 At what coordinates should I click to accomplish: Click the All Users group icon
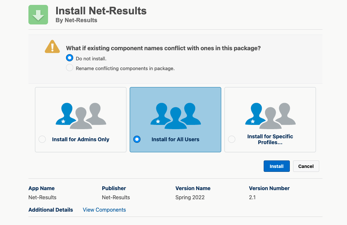point(175,116)
